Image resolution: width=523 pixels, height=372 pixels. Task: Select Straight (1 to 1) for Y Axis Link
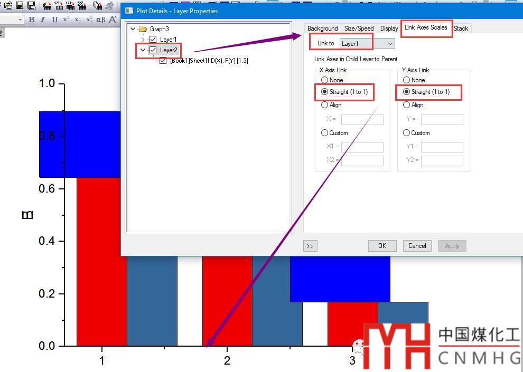pyautogui.click(x=406, y=92)
